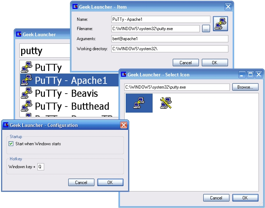Click Browse... in Select Icon window
This screenshot has width=265, height=208.
[245, 87]
